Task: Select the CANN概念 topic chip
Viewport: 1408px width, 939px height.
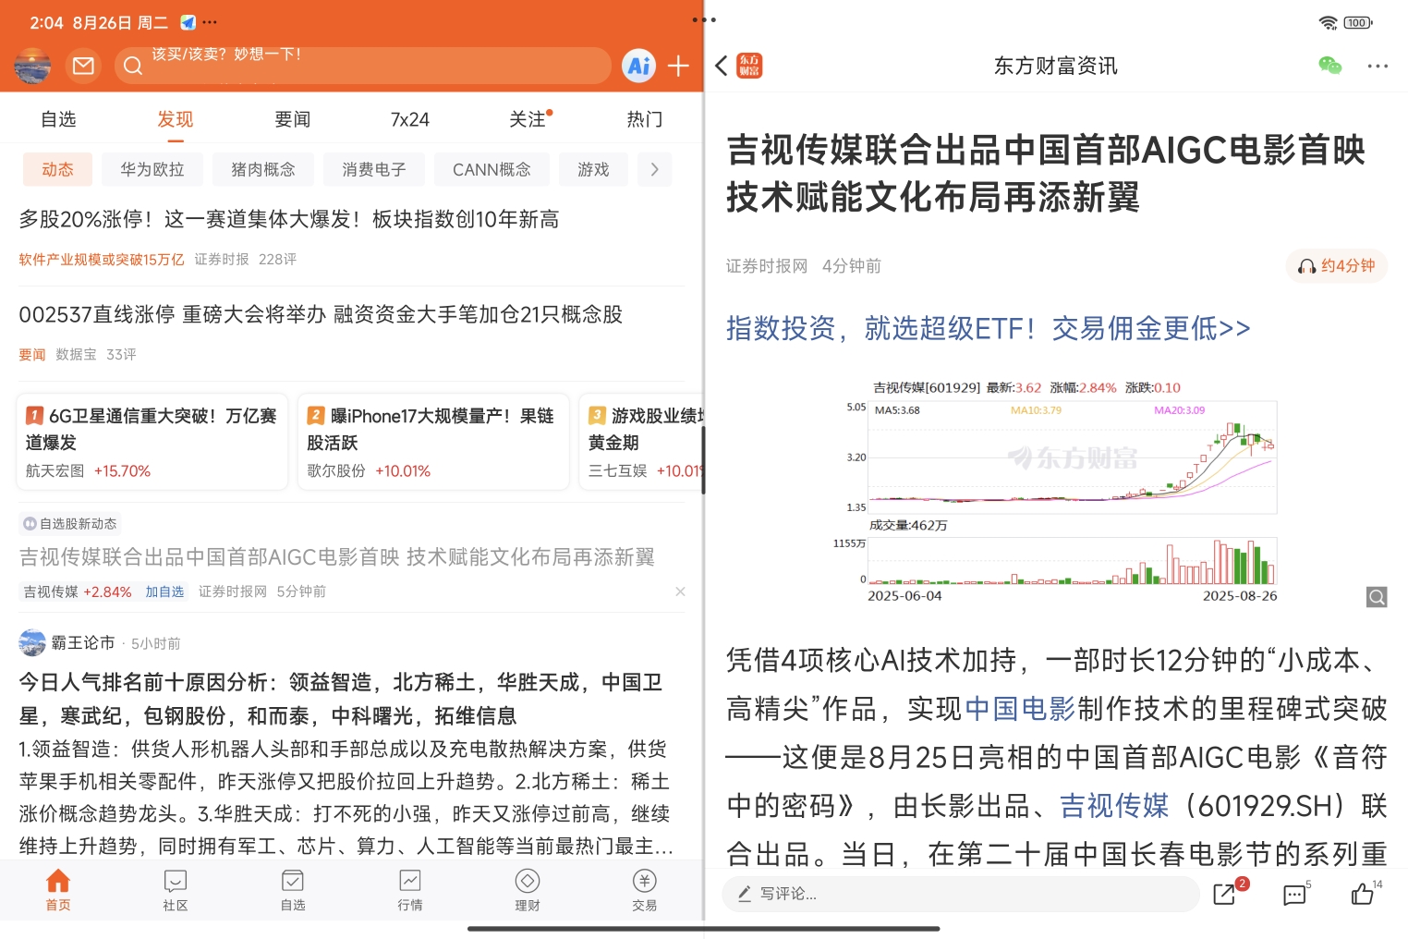Action: point(492,169)
